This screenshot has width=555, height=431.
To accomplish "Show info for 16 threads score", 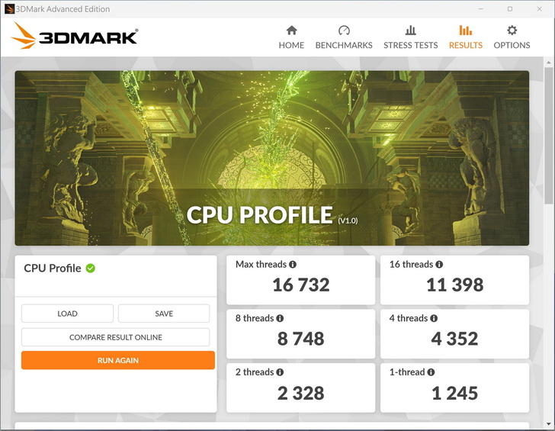I will pos(439,265).
